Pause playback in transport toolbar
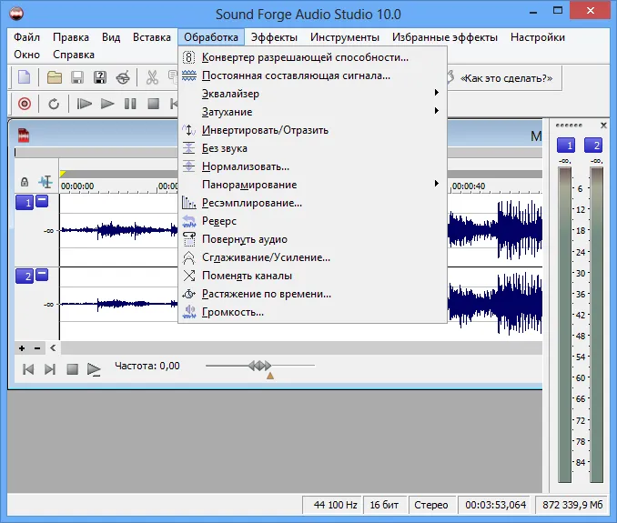The width and height of the screenshot is (617, 523). point(130,104)
